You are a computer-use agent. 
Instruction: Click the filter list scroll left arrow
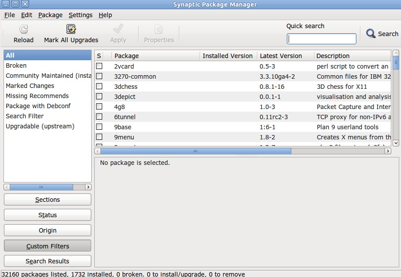[x=7, y=187]
